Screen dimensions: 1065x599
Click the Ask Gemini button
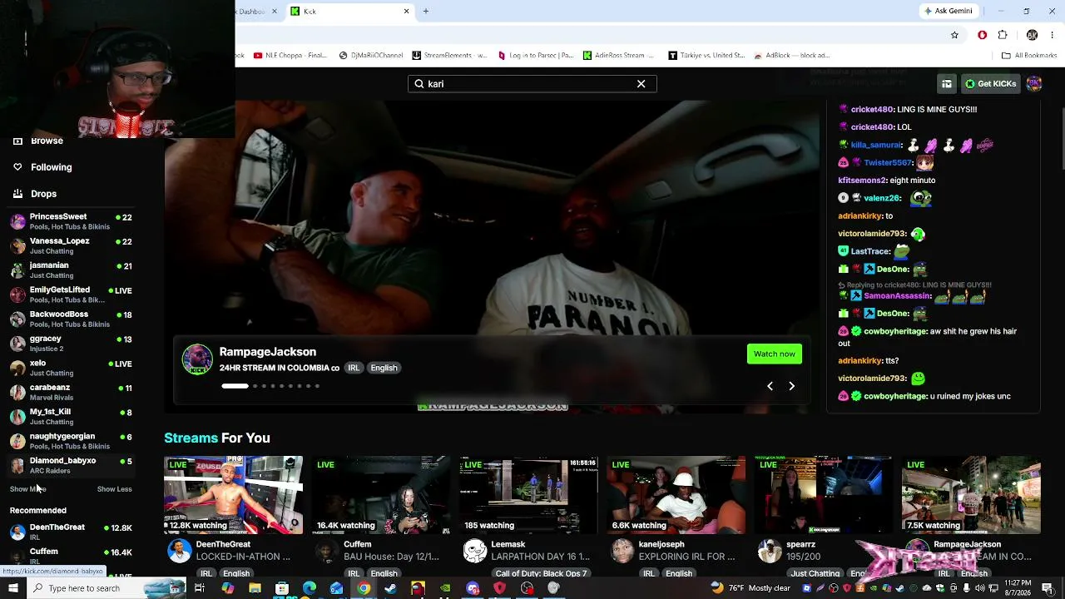point(948,12)
